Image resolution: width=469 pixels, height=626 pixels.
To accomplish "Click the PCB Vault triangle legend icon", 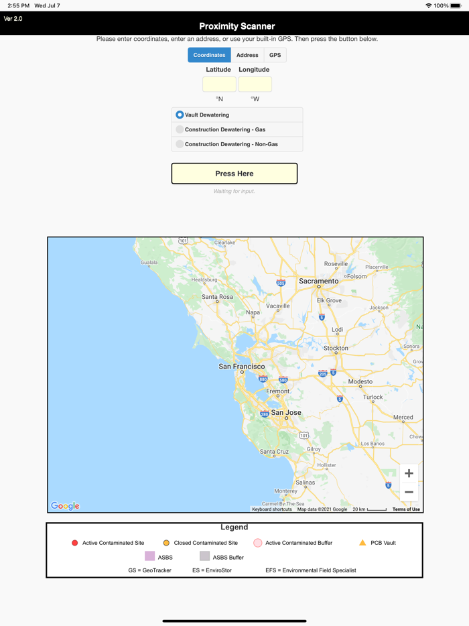I will point(362,543).
